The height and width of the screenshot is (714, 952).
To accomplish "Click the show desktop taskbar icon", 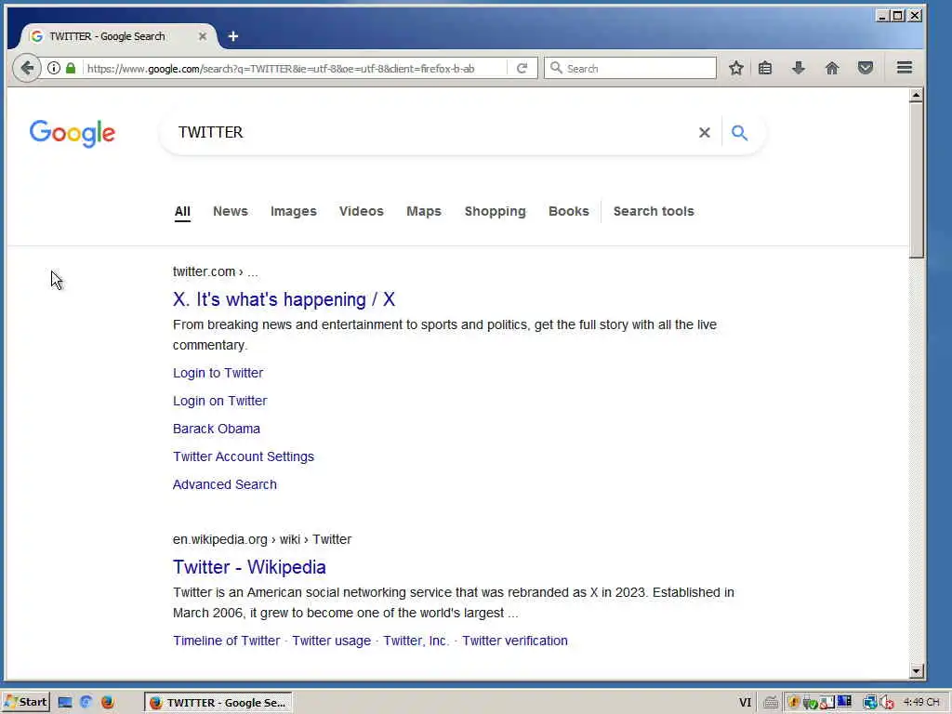I will (65, 703).
